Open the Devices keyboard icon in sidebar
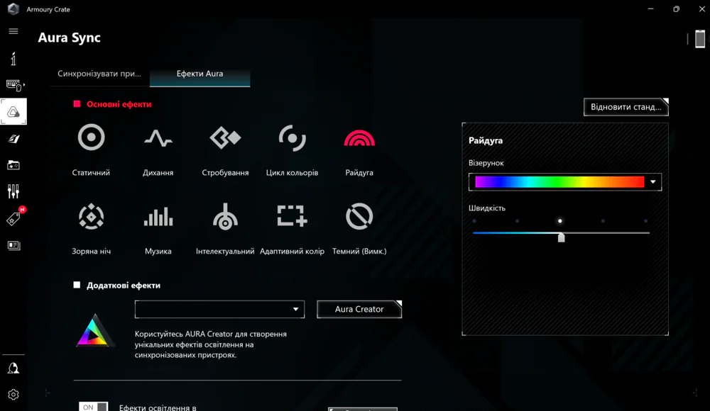The height and width of the screenshot is (411, 710). (14, 85)
